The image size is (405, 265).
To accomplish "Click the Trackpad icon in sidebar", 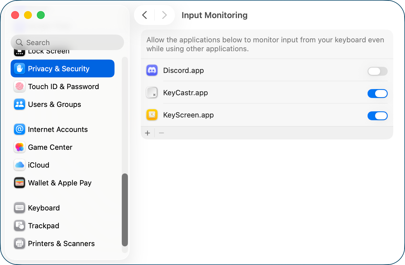I will pyautogui.click(x=20, y=225).
